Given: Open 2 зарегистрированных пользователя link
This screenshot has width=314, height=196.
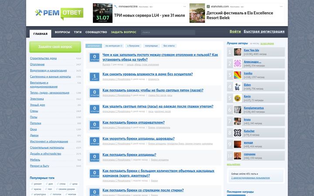Looking at the screenshot, I should click(250, 178).
